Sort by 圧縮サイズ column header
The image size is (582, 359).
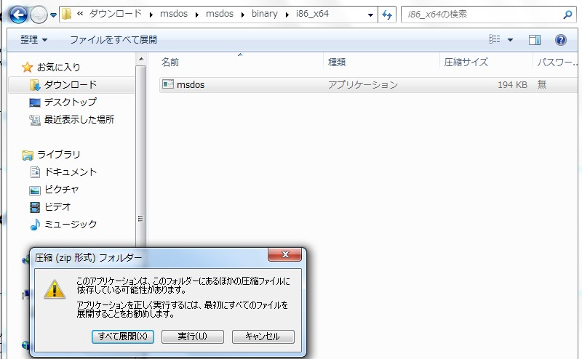pyautogui.click(x=466, y=62)
